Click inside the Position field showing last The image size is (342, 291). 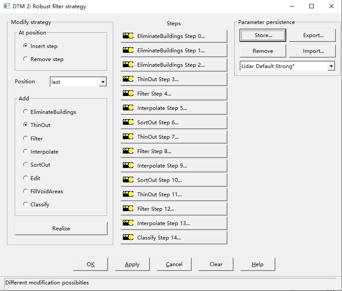(x=74, y=82)
